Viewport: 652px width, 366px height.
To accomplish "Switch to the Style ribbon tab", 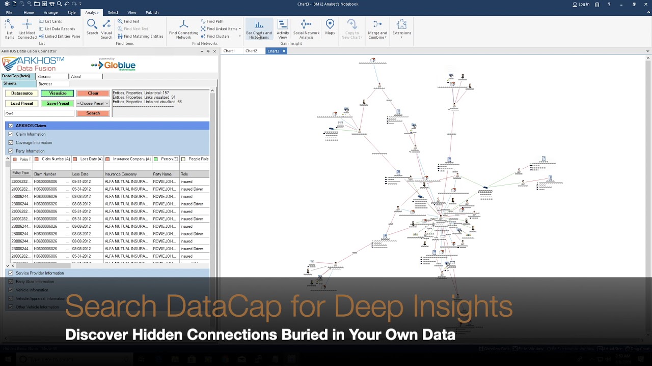I will click(71, 12).
